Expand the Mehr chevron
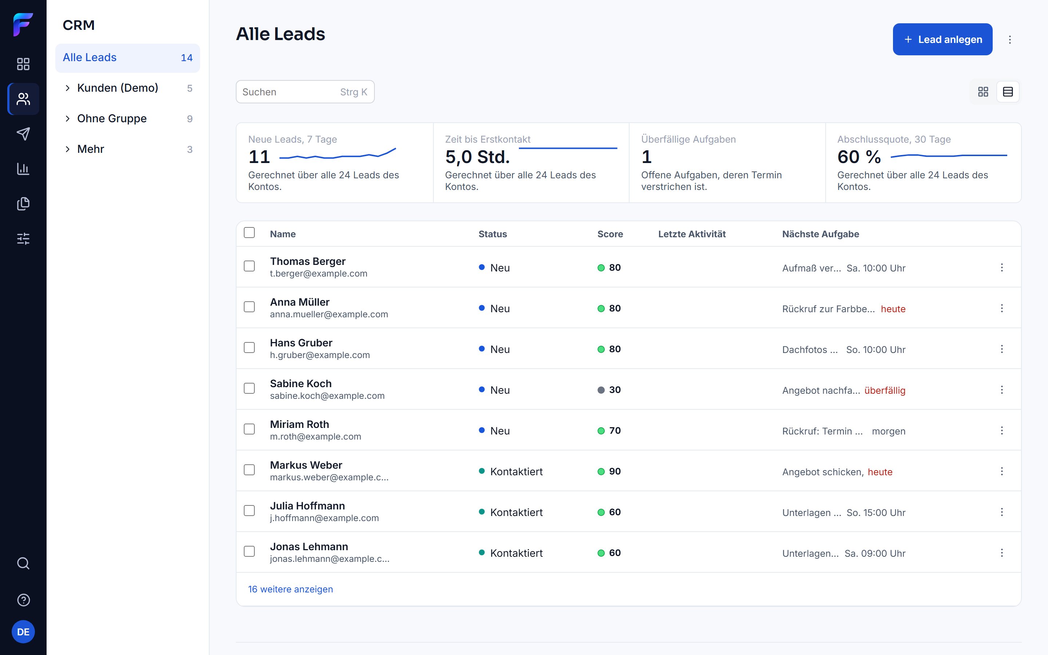The width and height of the screenshot is (1048, 655). point(68,149)
